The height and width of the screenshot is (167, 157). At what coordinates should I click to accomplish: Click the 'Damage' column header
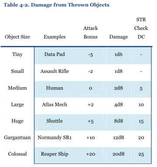[x=119, y=37]
